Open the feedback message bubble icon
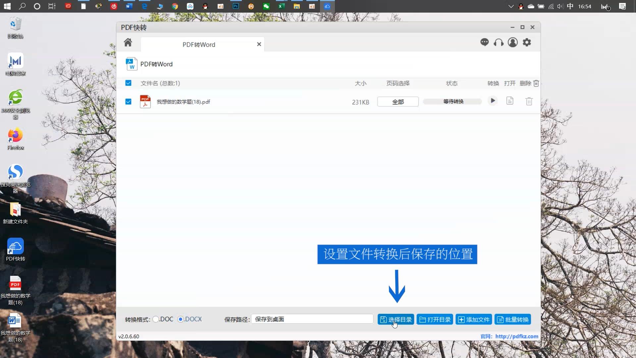The image size is (636, 358). (485, 42)
